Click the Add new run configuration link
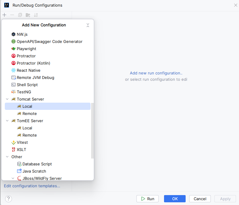This screenshot has width=239, height=205. (156, 73)
